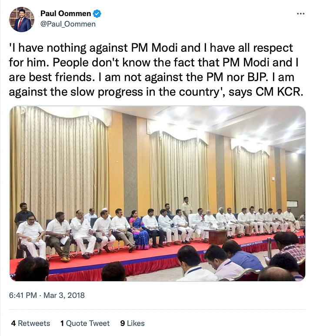Click the likes count number 9

pyautogui.click(x=123, y=323)
